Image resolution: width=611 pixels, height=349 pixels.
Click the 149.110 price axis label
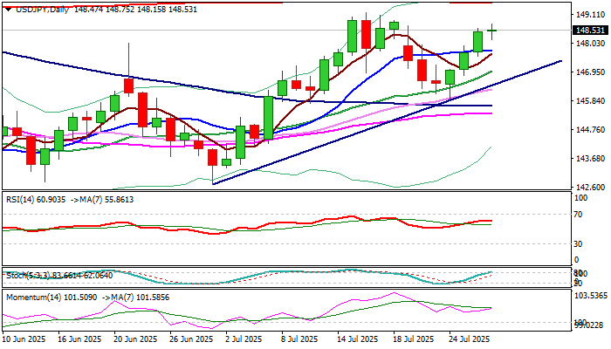(587, 15)
